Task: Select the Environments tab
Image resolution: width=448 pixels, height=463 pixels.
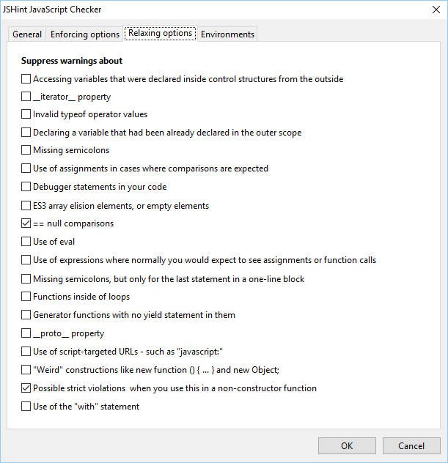Action: (x=227, y=34)
